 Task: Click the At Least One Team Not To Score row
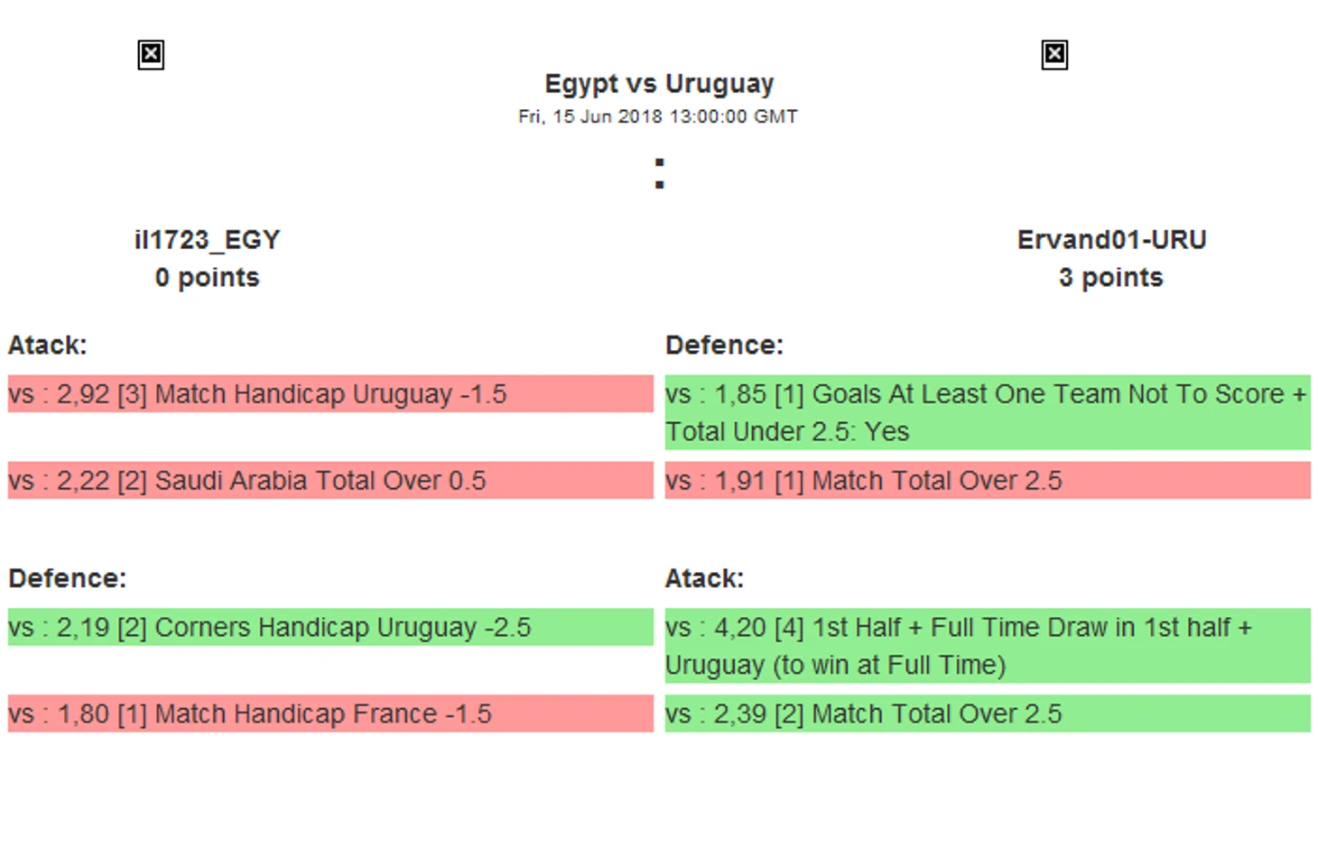pos(988,412)
